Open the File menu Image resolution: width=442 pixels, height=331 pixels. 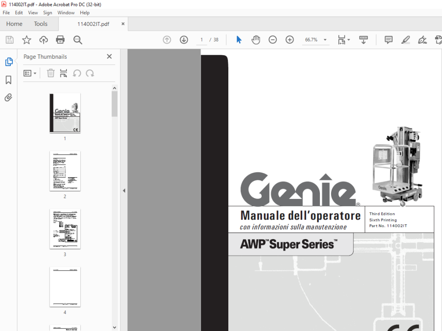click(x=6, y=13)
